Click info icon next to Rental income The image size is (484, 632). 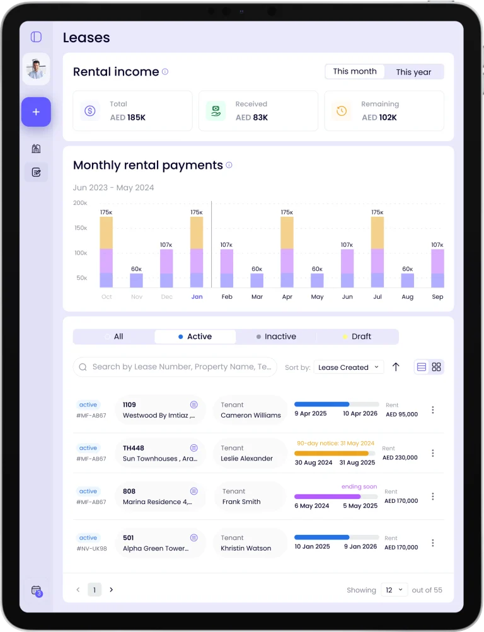tap(165, 72)
